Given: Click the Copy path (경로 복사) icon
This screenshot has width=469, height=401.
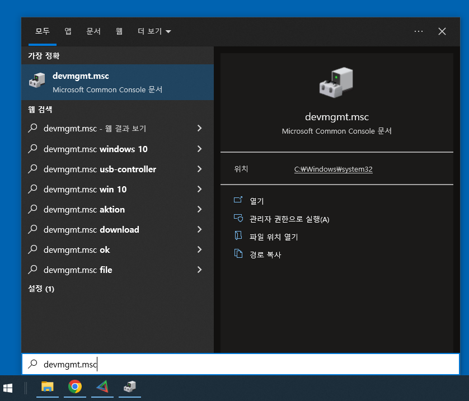Looking at the screenshot, I should [x=238, y=253].
